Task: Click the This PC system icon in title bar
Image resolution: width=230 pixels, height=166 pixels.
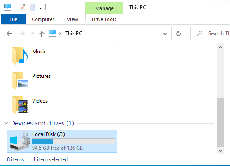Action: click(8, 7)
